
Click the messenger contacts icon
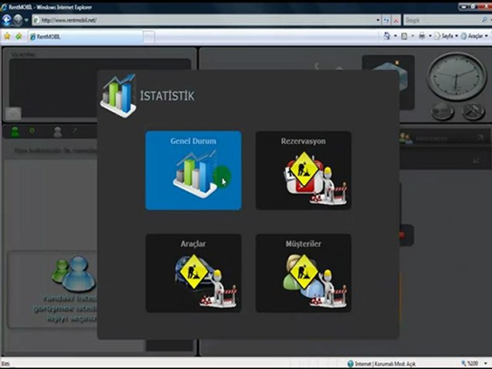pos(74,273)
